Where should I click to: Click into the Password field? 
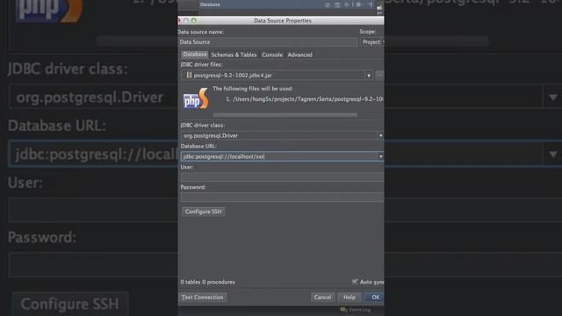282,197
